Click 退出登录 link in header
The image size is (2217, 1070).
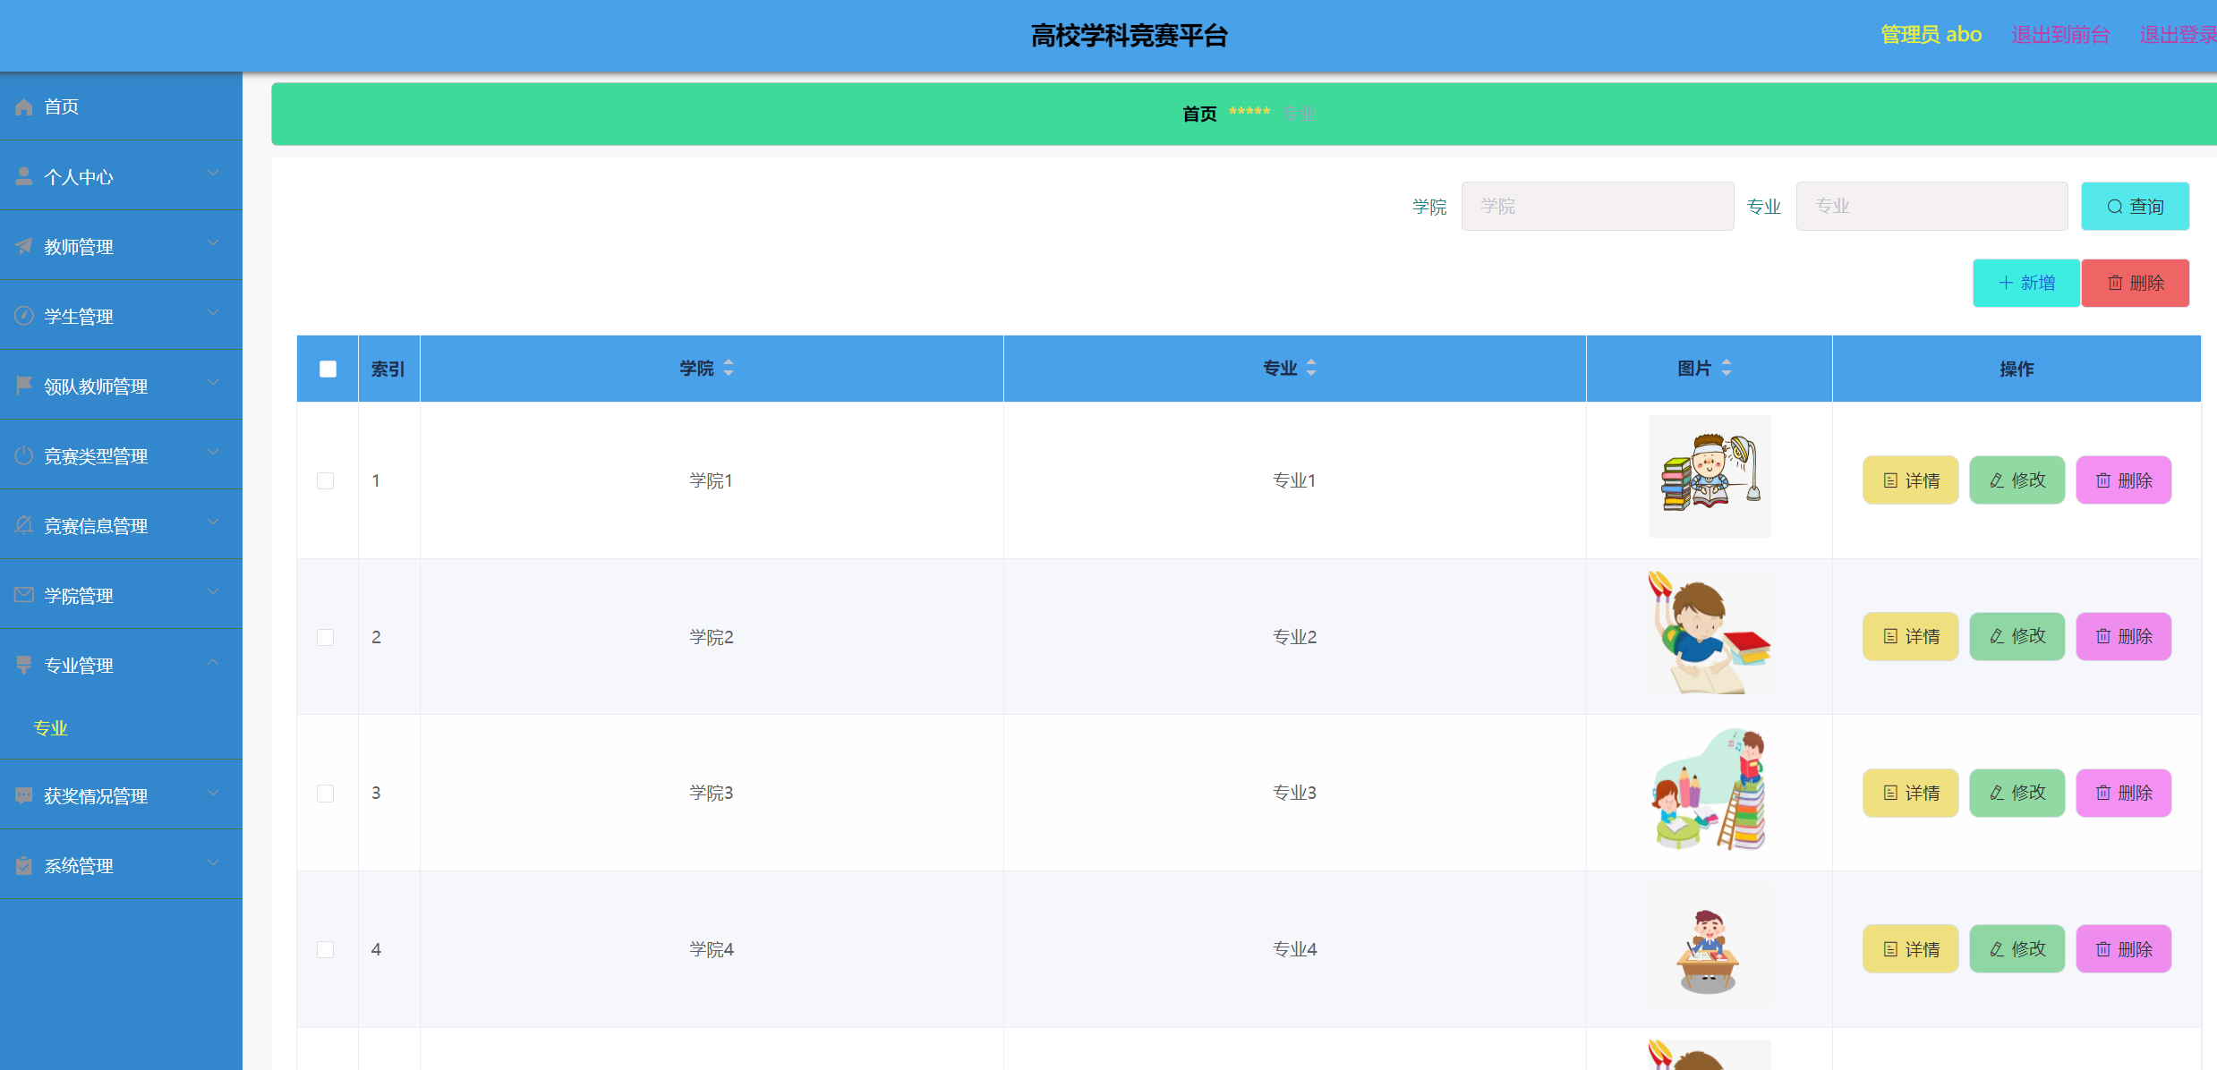(x=2178, y=35)
